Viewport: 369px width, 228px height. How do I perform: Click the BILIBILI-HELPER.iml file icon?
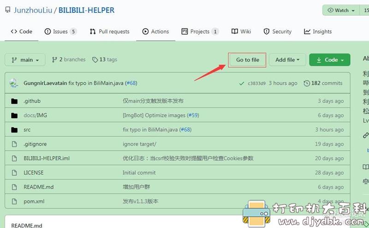[14, 158]
